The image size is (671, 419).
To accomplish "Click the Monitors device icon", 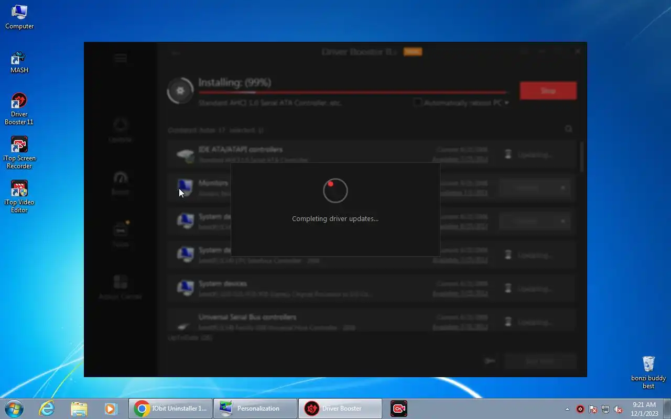I will pyautogui.click(x=185, y=188).
